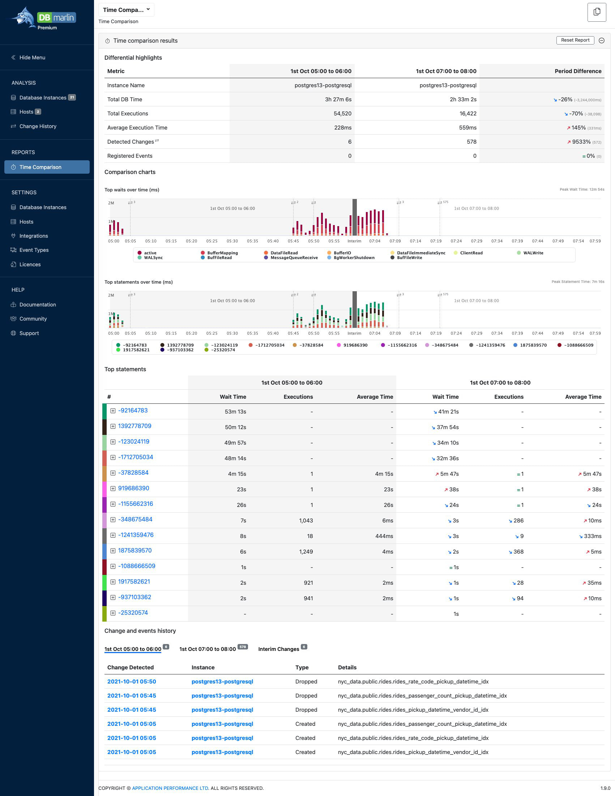Open the Time Comparison report dropdown
The height and width of the screenshot is (796, 615).
click(x=126, y=10)
